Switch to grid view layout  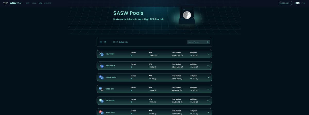pyautogui.click(x=101, y=42)
